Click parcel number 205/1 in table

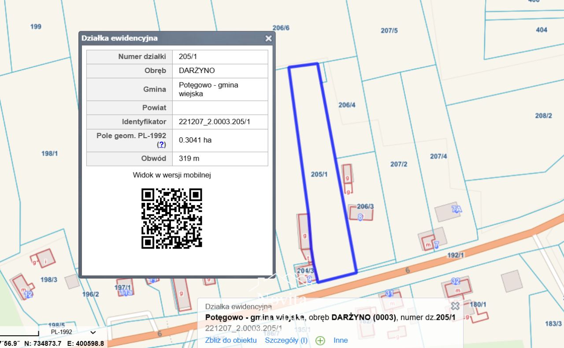click(x=188, y=57)
